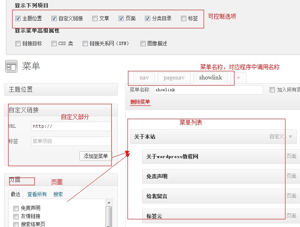Click the 菜单 menus page icon
This screenshot has width=300, height=227.
(11, 66)
